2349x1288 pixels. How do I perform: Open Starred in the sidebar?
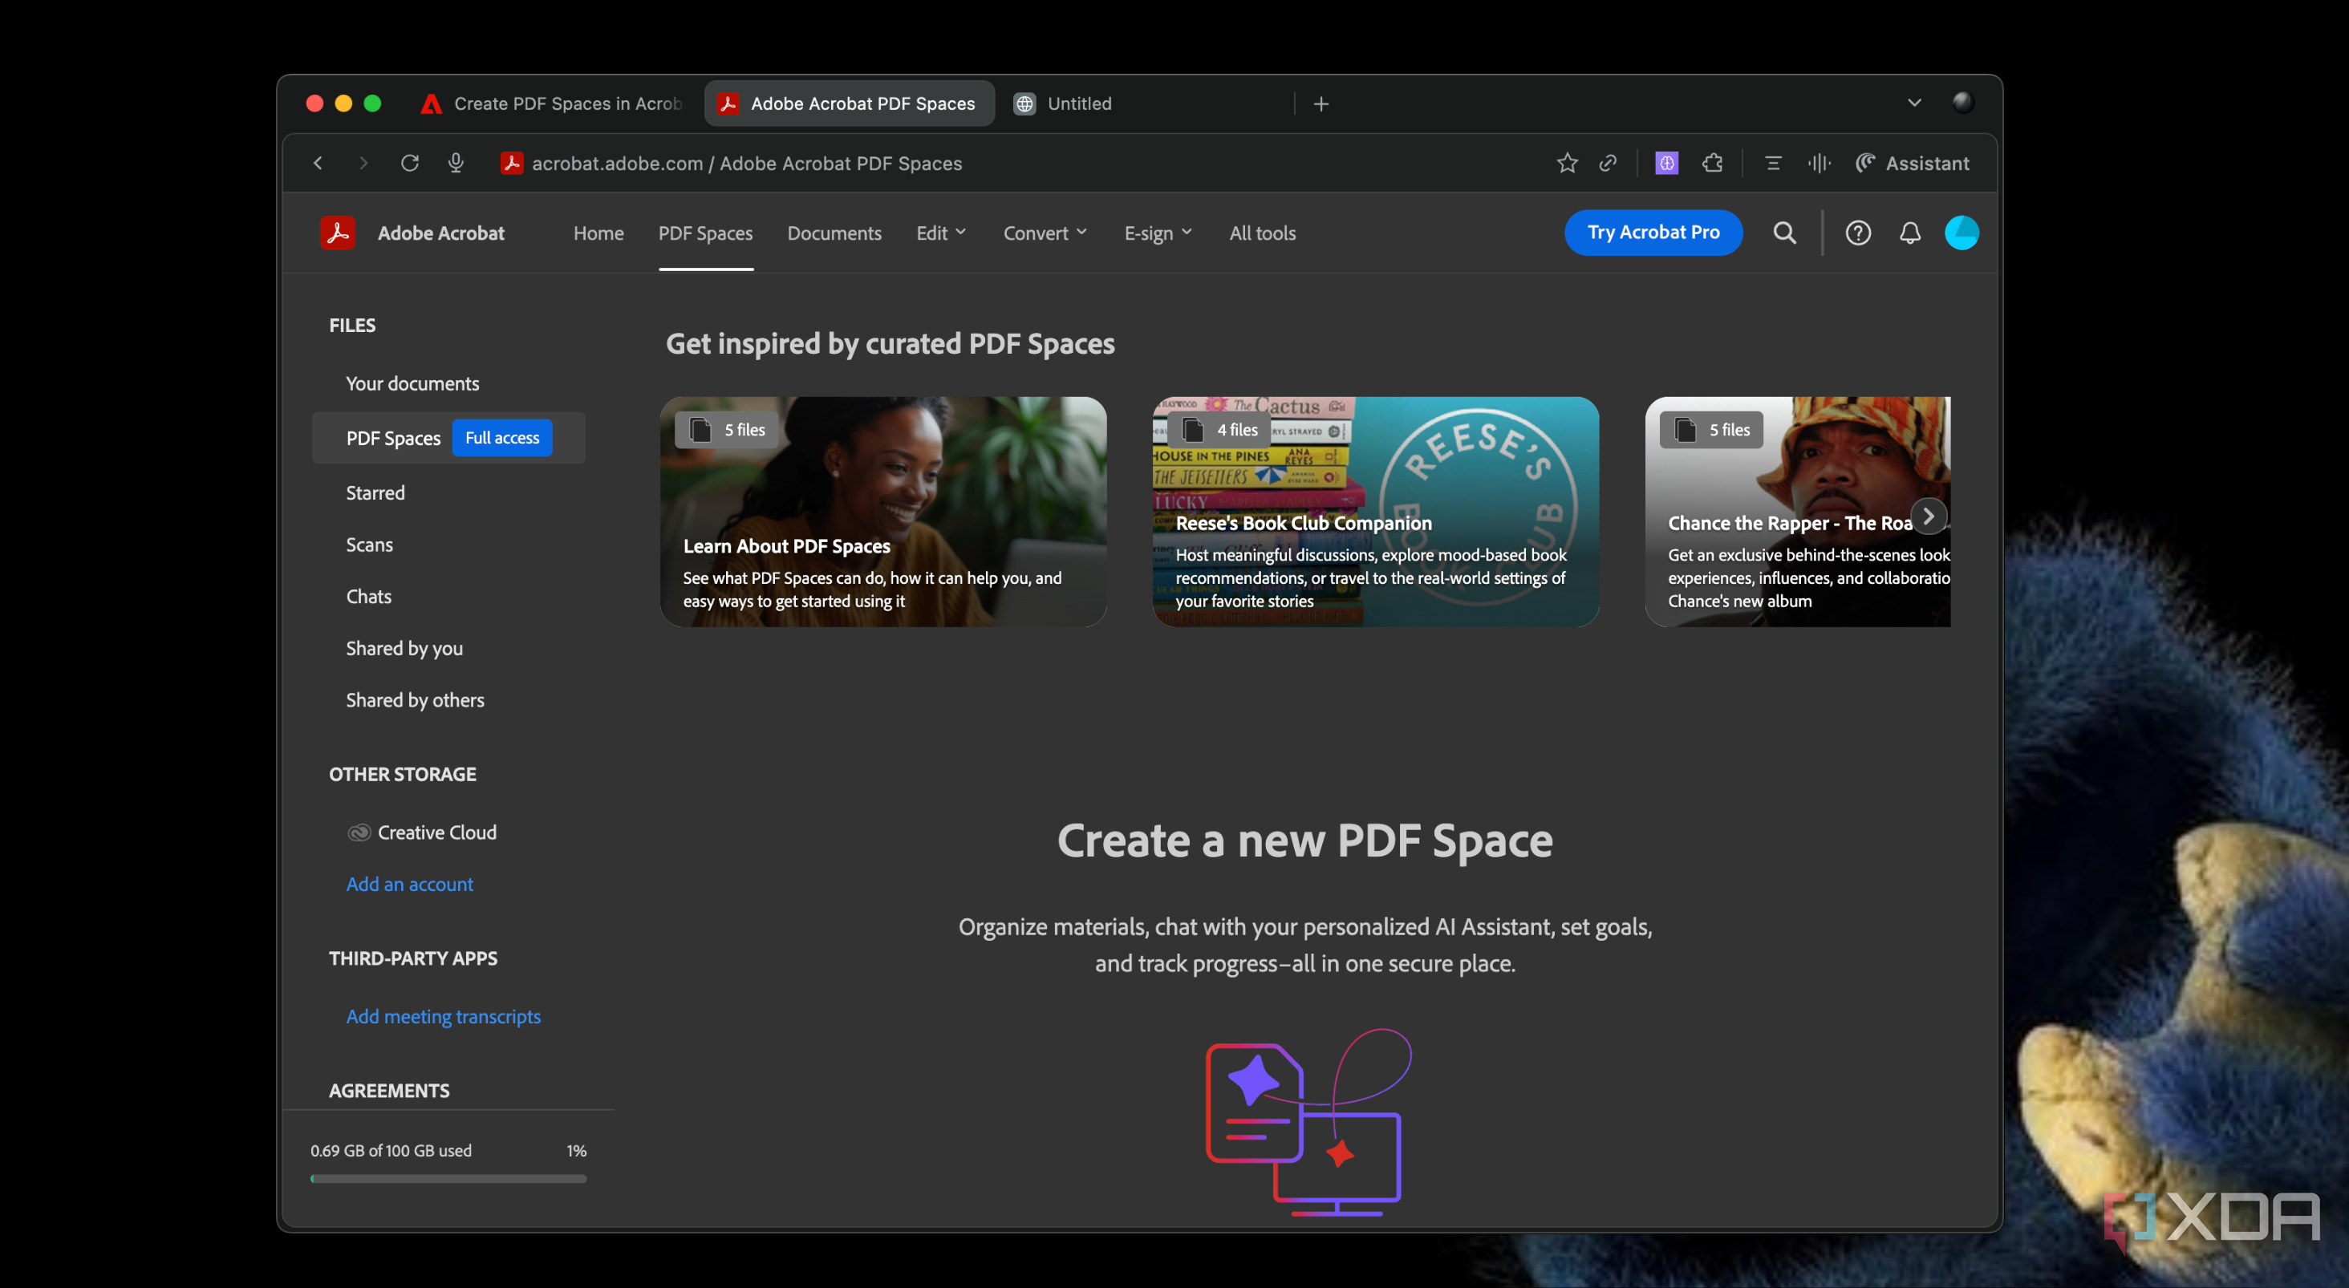point(375,493)
